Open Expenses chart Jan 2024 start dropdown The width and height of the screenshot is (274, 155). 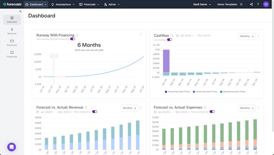click(x=164, y=112)
